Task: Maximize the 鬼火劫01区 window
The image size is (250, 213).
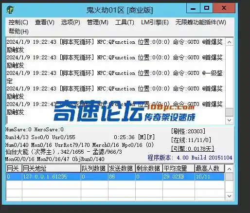Action: point(206,8)
